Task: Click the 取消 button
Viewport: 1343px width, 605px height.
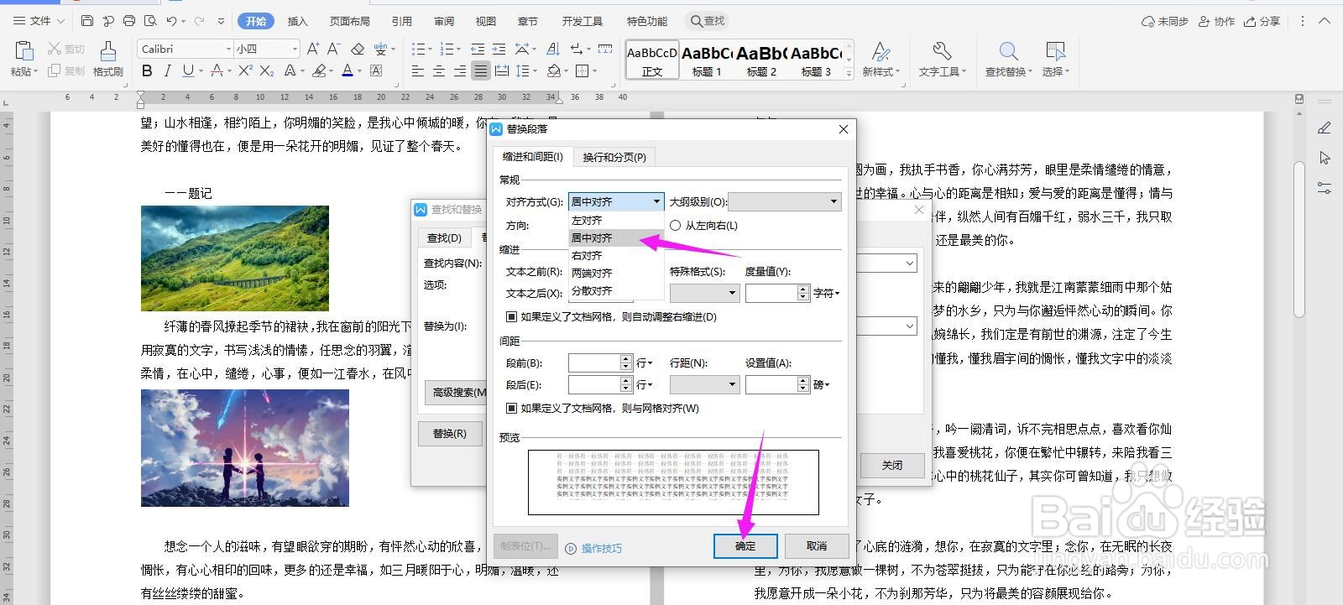Action: click(x=817, y=545)
